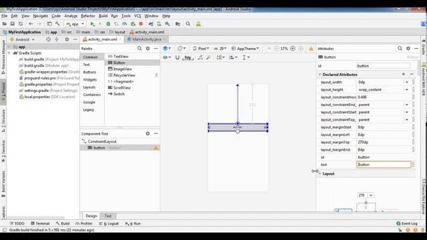Screen dimensions: 427x240
Task: Click the Palette search icon
Action: (139, 49)
